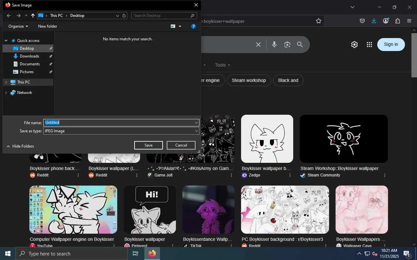Image resolution: width=417 pixels, height=260 pixels.
Task: Open the muted volume tray icon
Action: pyautogui.click(x=375, y=253)
